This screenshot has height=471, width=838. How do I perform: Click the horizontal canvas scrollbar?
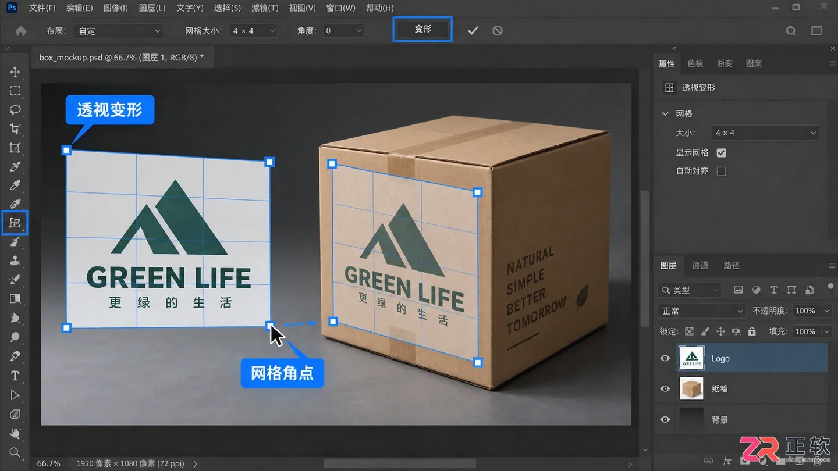click(400, 463)
